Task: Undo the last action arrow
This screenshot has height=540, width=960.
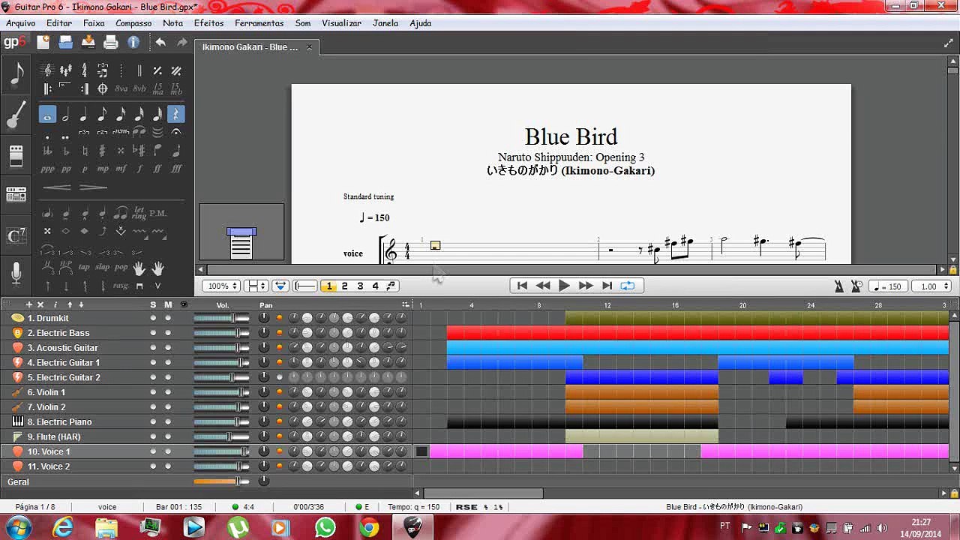Action: [160, 42]
